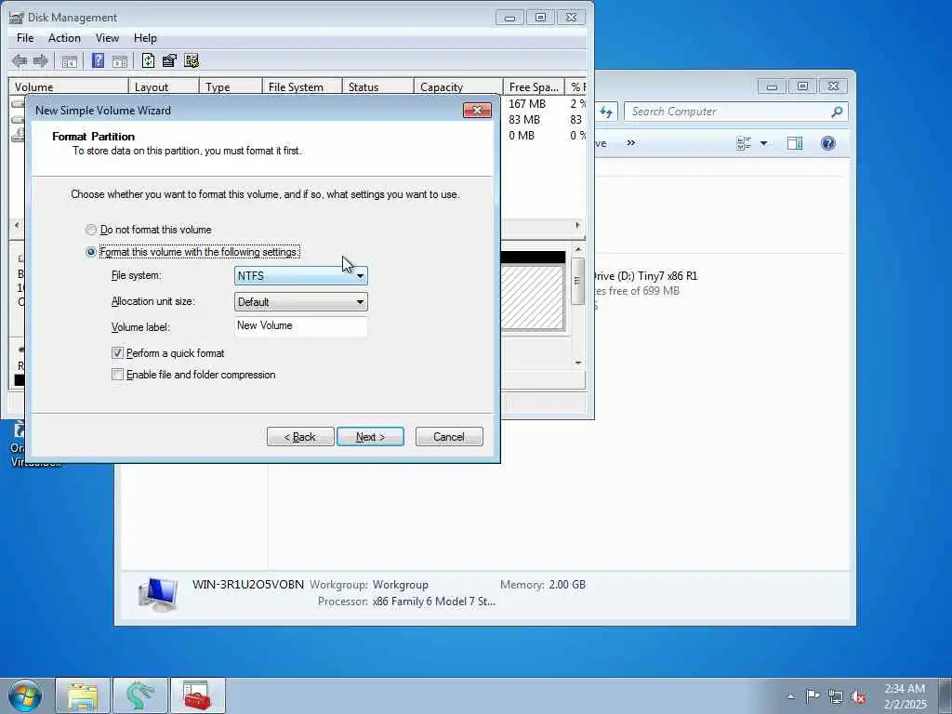Expand the Explorer toolbar overflow chevron
The width and height of the screenshot is (952, 714).
(x=631, y=142)
